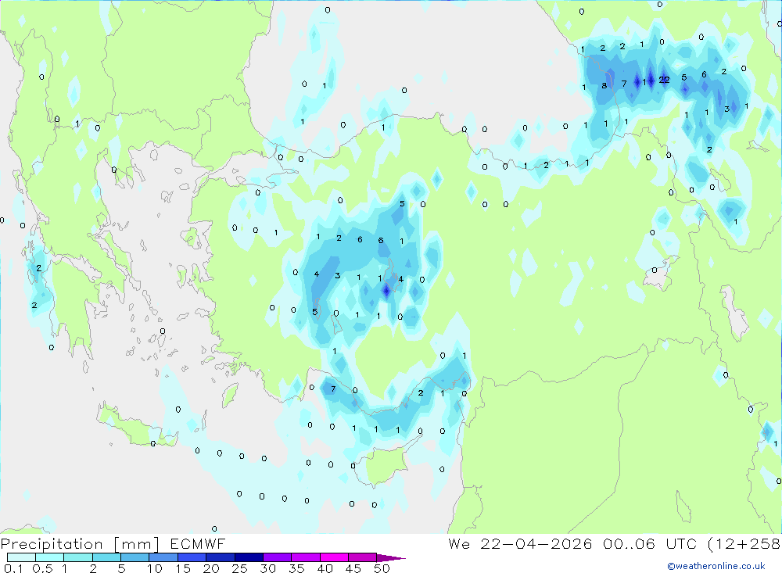Viewport: 782px width, 573px height.
Task: Click the 5–10 mm legend color swatch
Action: (135, 557)
